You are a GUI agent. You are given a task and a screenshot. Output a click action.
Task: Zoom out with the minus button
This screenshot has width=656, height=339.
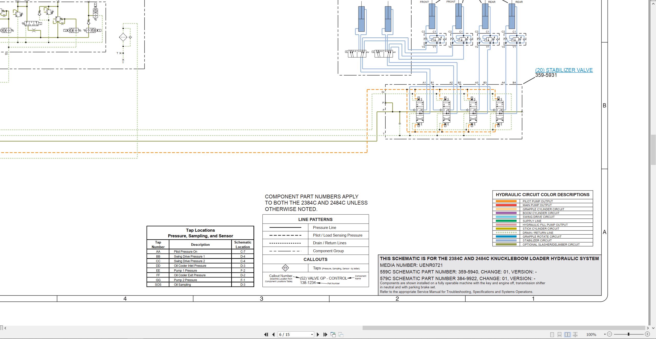[x=610, y=334]
